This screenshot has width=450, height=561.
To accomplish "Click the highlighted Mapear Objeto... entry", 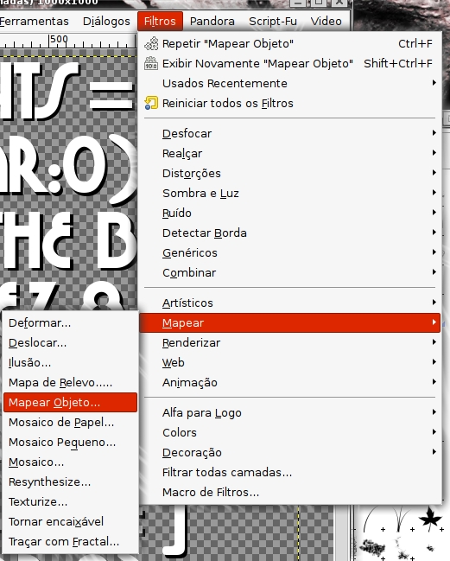I will tap(70, 403).
